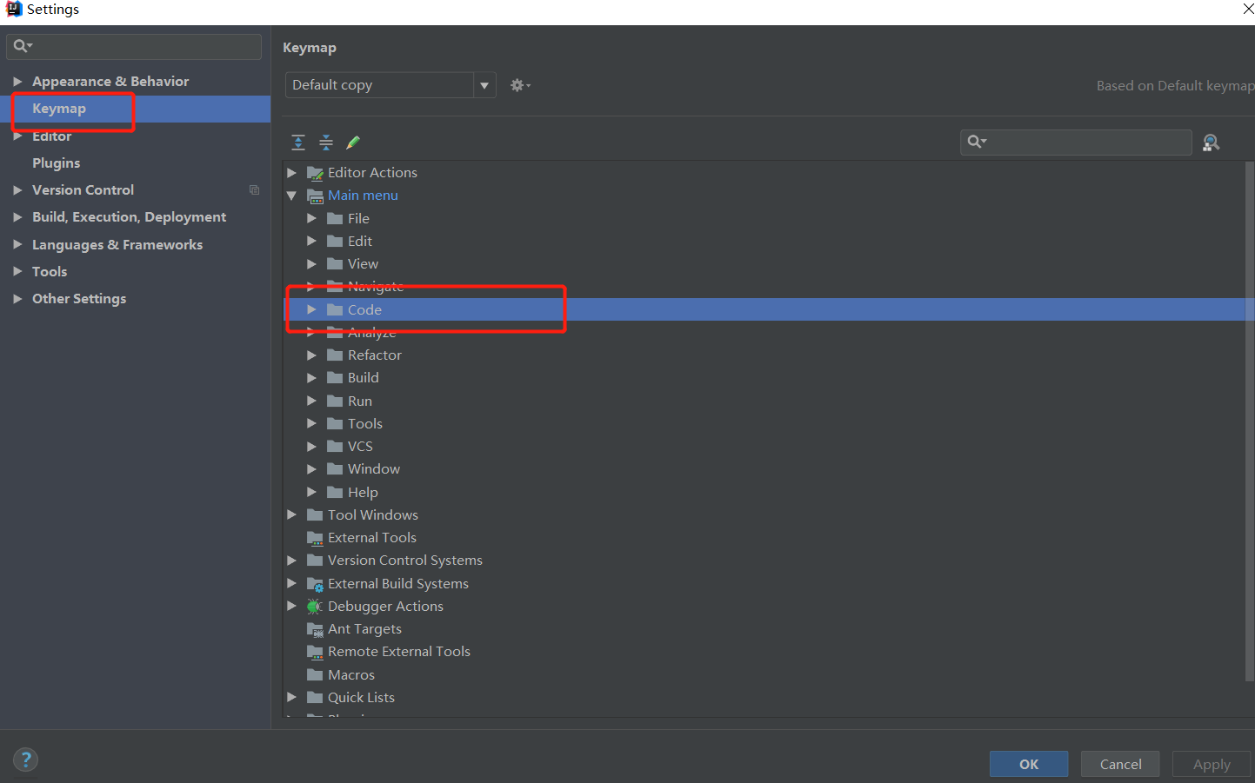Expand the Editor Actions tree node

tap(292, 173)
